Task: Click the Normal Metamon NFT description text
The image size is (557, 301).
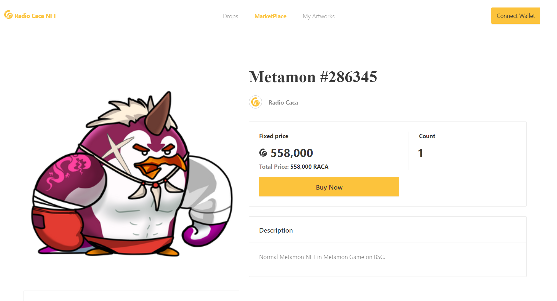Action: (322, 257)
